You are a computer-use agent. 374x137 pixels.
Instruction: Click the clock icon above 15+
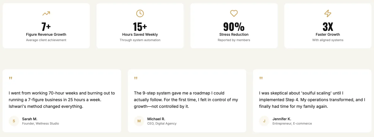coord(140,13)
